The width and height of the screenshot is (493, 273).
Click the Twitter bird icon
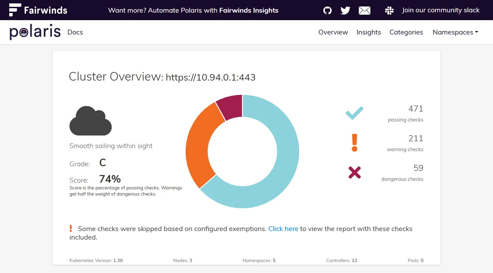346,11
